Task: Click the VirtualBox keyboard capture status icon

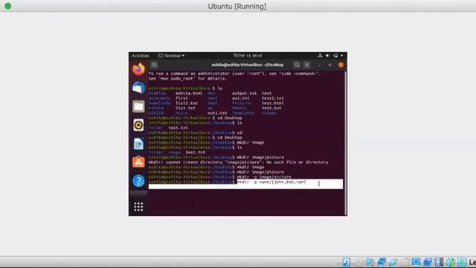Action: coord(462,261)
